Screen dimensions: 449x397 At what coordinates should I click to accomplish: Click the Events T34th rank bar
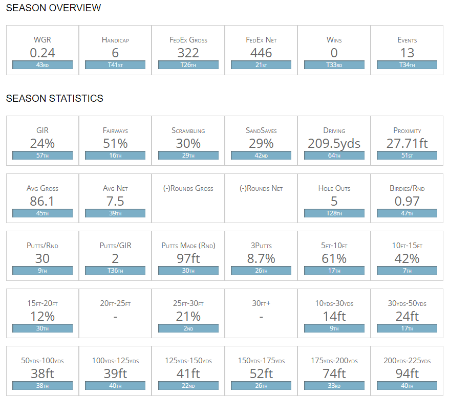point(407,65)
